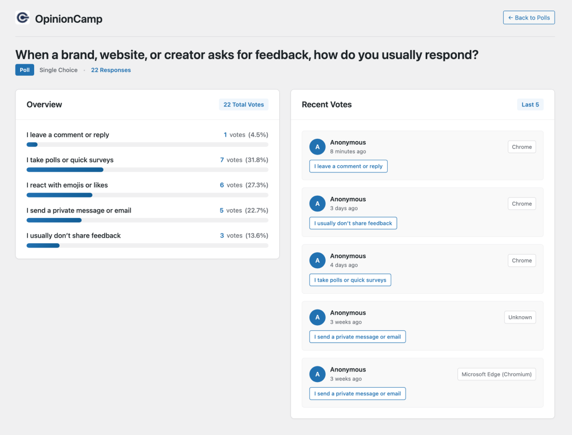The height and width of the screenshot is (435, 572).
Task: Click the blue Poll badge
Action: (x=25, y=70)
